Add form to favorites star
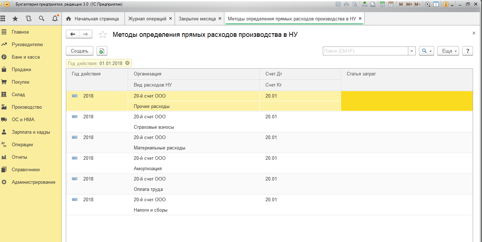 [x=103, y=35]
